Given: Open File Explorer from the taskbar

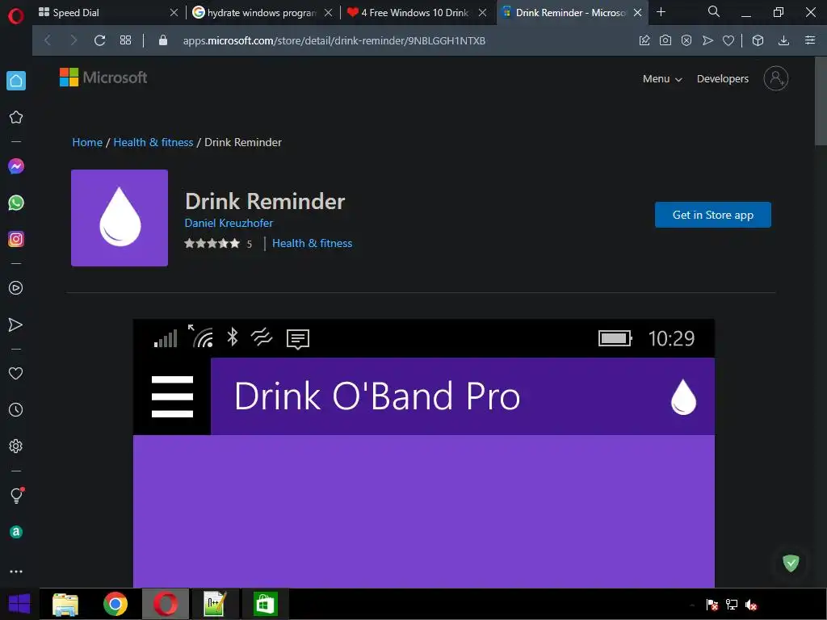Looking at the screenshot, I should click(x=65, y=604).
